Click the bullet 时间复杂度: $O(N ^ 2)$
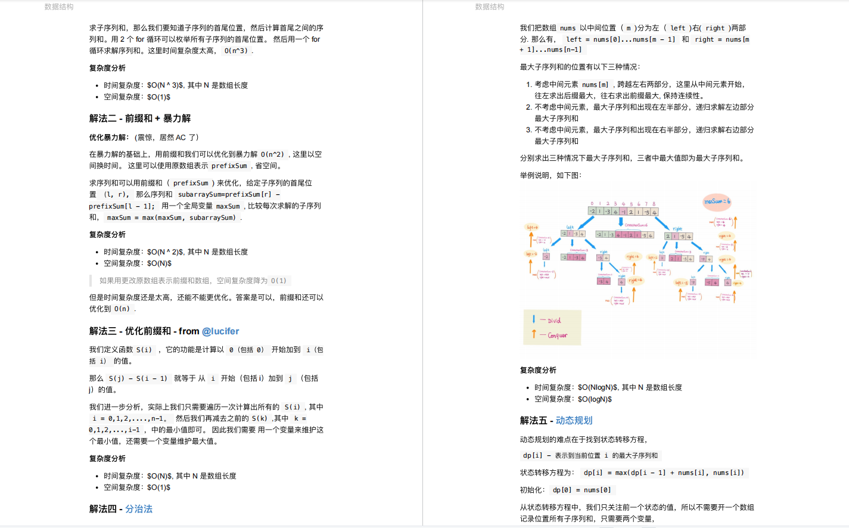 tap(176, 252)
